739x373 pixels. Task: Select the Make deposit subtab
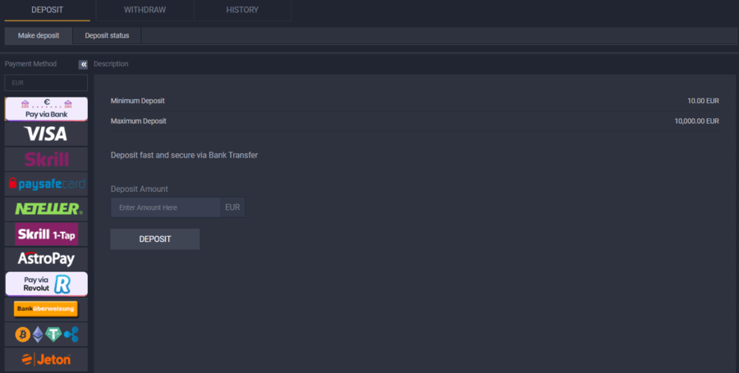coord(39,35)
